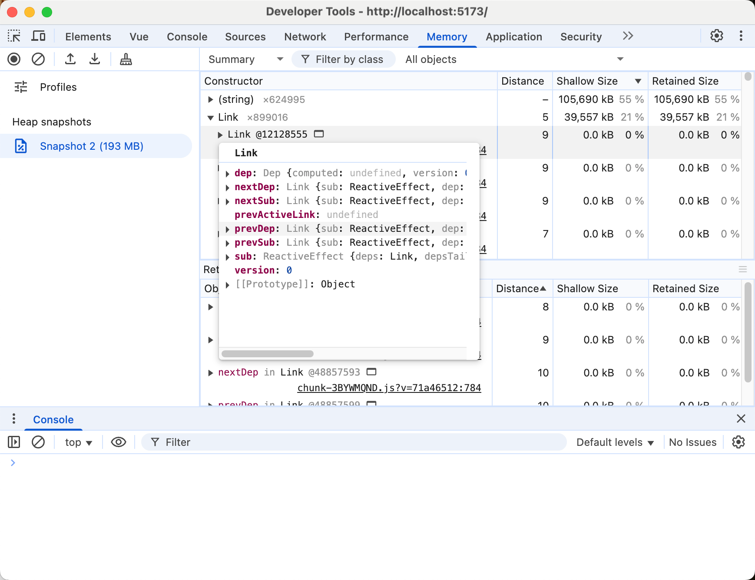Close the Console drawer

click(741, 419)
